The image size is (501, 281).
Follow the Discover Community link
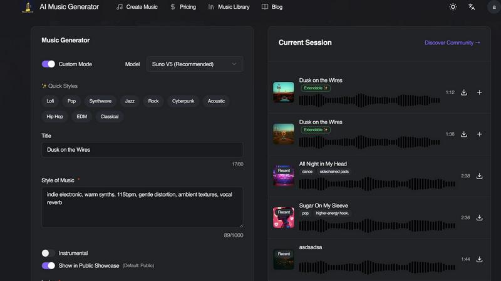click(452, 42)
